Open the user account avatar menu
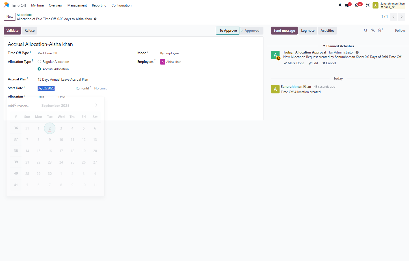This screenshot has height=261, width=409. point(375,5)
